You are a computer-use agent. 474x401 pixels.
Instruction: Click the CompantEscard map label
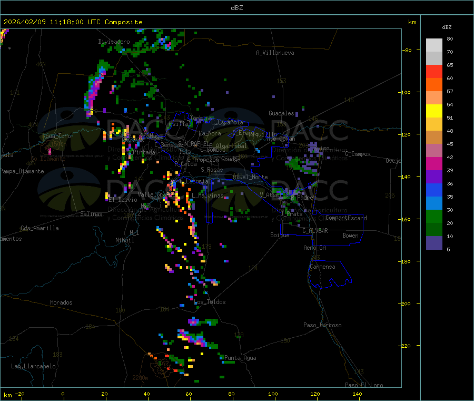click(x=346, y=218)
